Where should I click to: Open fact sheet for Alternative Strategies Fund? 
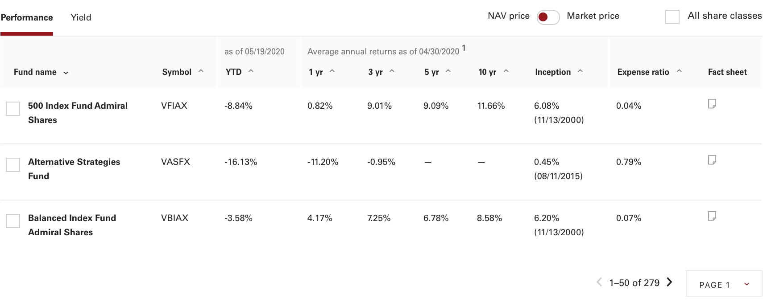click(712, 160)
